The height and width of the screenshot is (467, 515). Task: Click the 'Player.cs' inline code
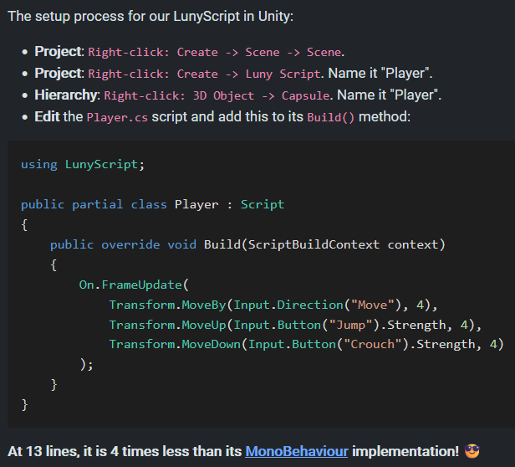pyautogui.click(x=117, y=117)
